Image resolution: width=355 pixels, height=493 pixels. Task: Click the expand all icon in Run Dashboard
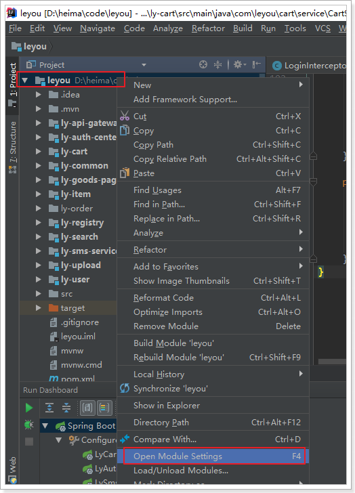[x=49, y=408]
